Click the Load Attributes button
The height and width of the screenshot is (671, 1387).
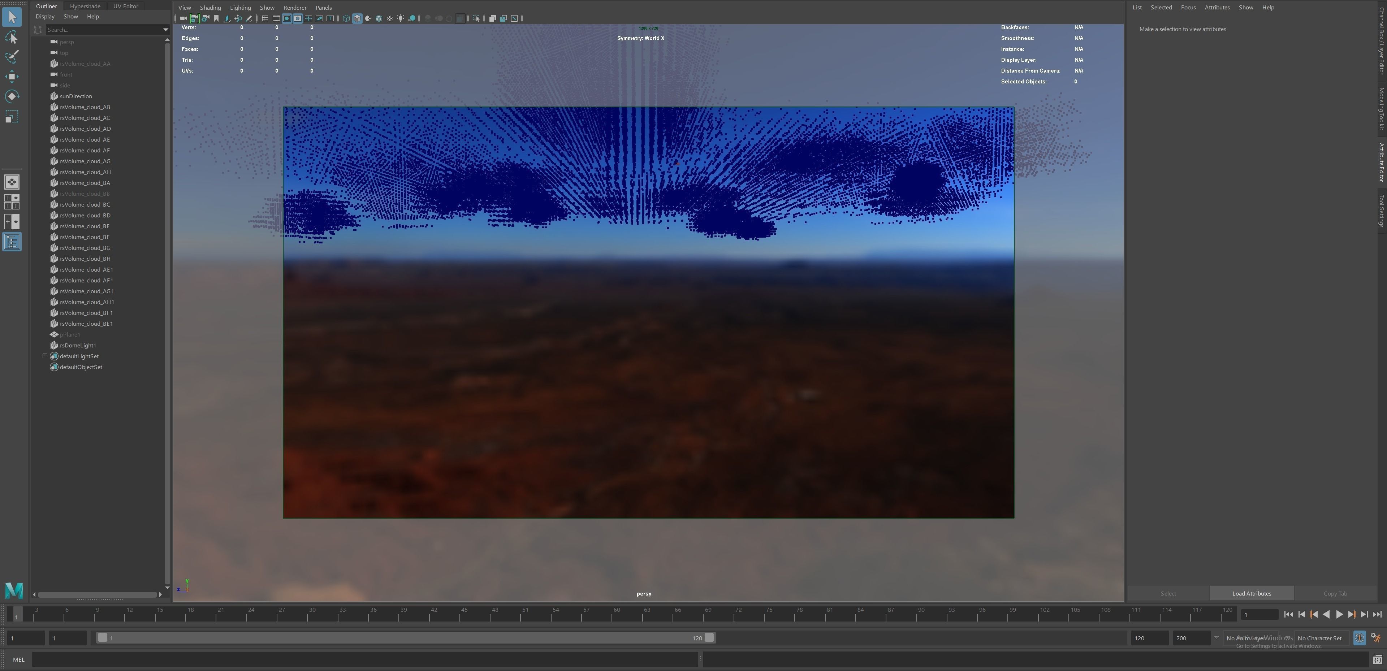1251,593
